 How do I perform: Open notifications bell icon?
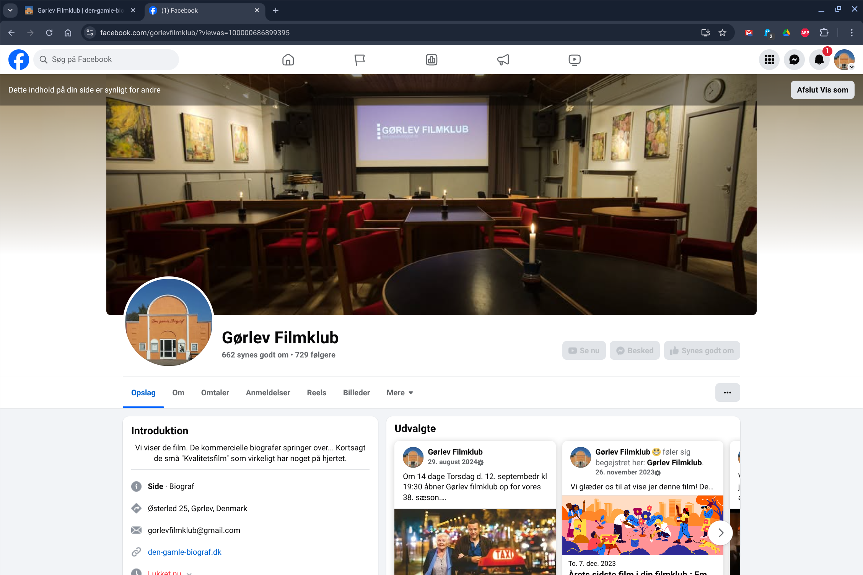coord(819,60)
